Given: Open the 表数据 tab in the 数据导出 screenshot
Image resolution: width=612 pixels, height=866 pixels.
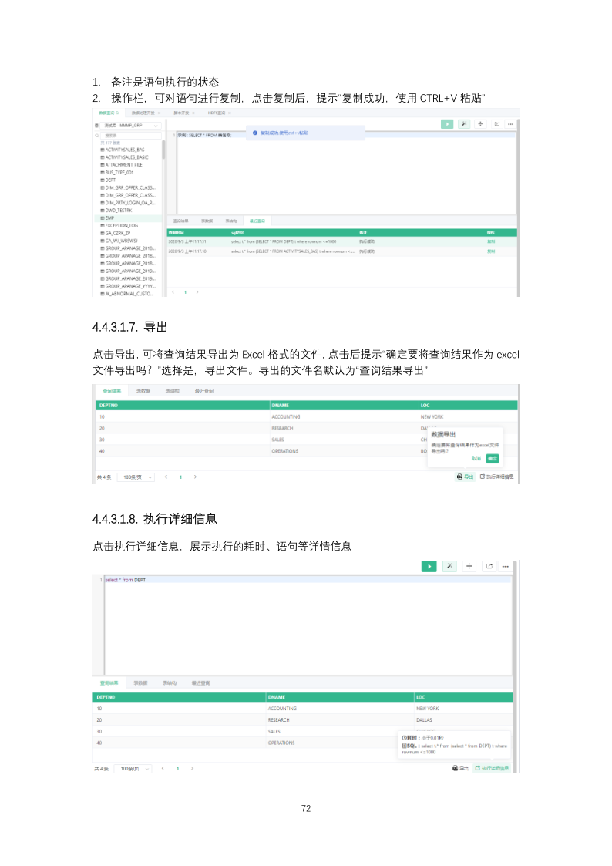Looking at the screenshot, I should [143, 390].
